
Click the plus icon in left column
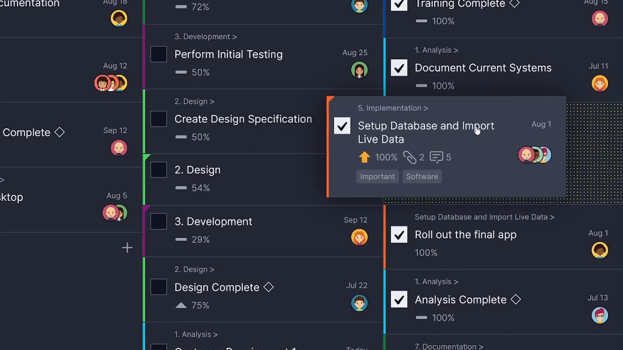point(127,248)
